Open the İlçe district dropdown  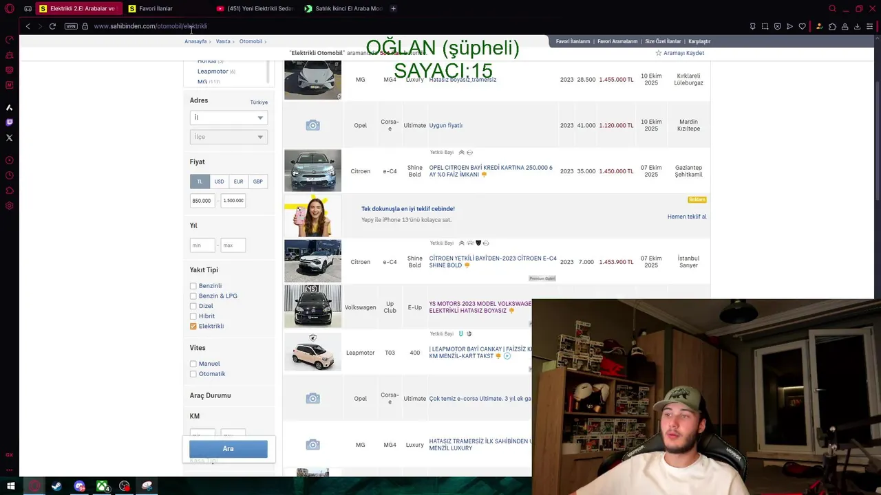tap(229, 137)
